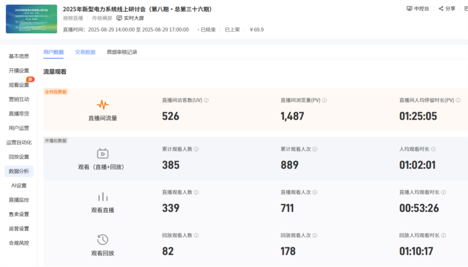Open 营销互动 in the sidebar
The width and height of the screenshot is (468, 267).
click(x=19, y=99)
